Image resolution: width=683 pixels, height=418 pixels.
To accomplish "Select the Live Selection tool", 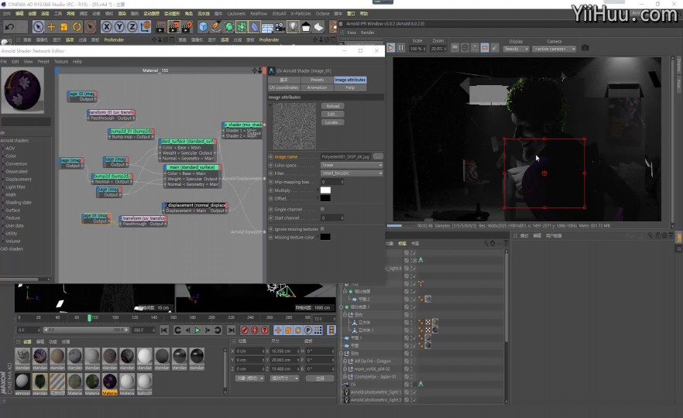I will (x=39, y=27).
